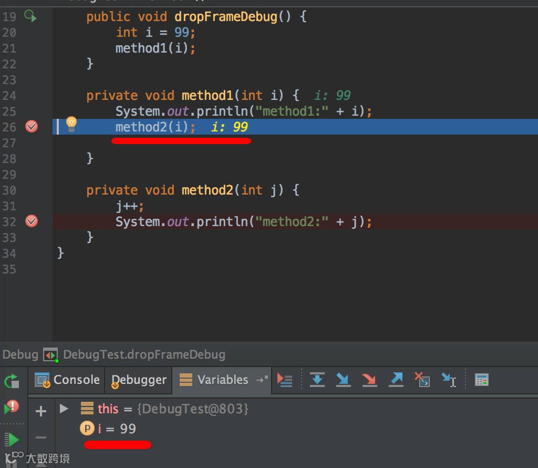This screenshot has width=538, height=468.
Task: Click the Run to Cursor icon
Action: 449,380
